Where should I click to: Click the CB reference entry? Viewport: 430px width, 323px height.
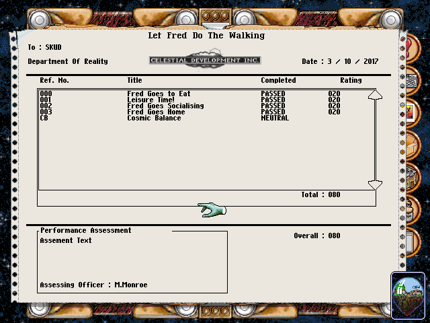44,118
